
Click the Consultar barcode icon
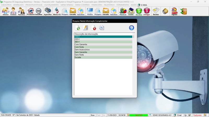pyautogui.click(x=39, y=11)
